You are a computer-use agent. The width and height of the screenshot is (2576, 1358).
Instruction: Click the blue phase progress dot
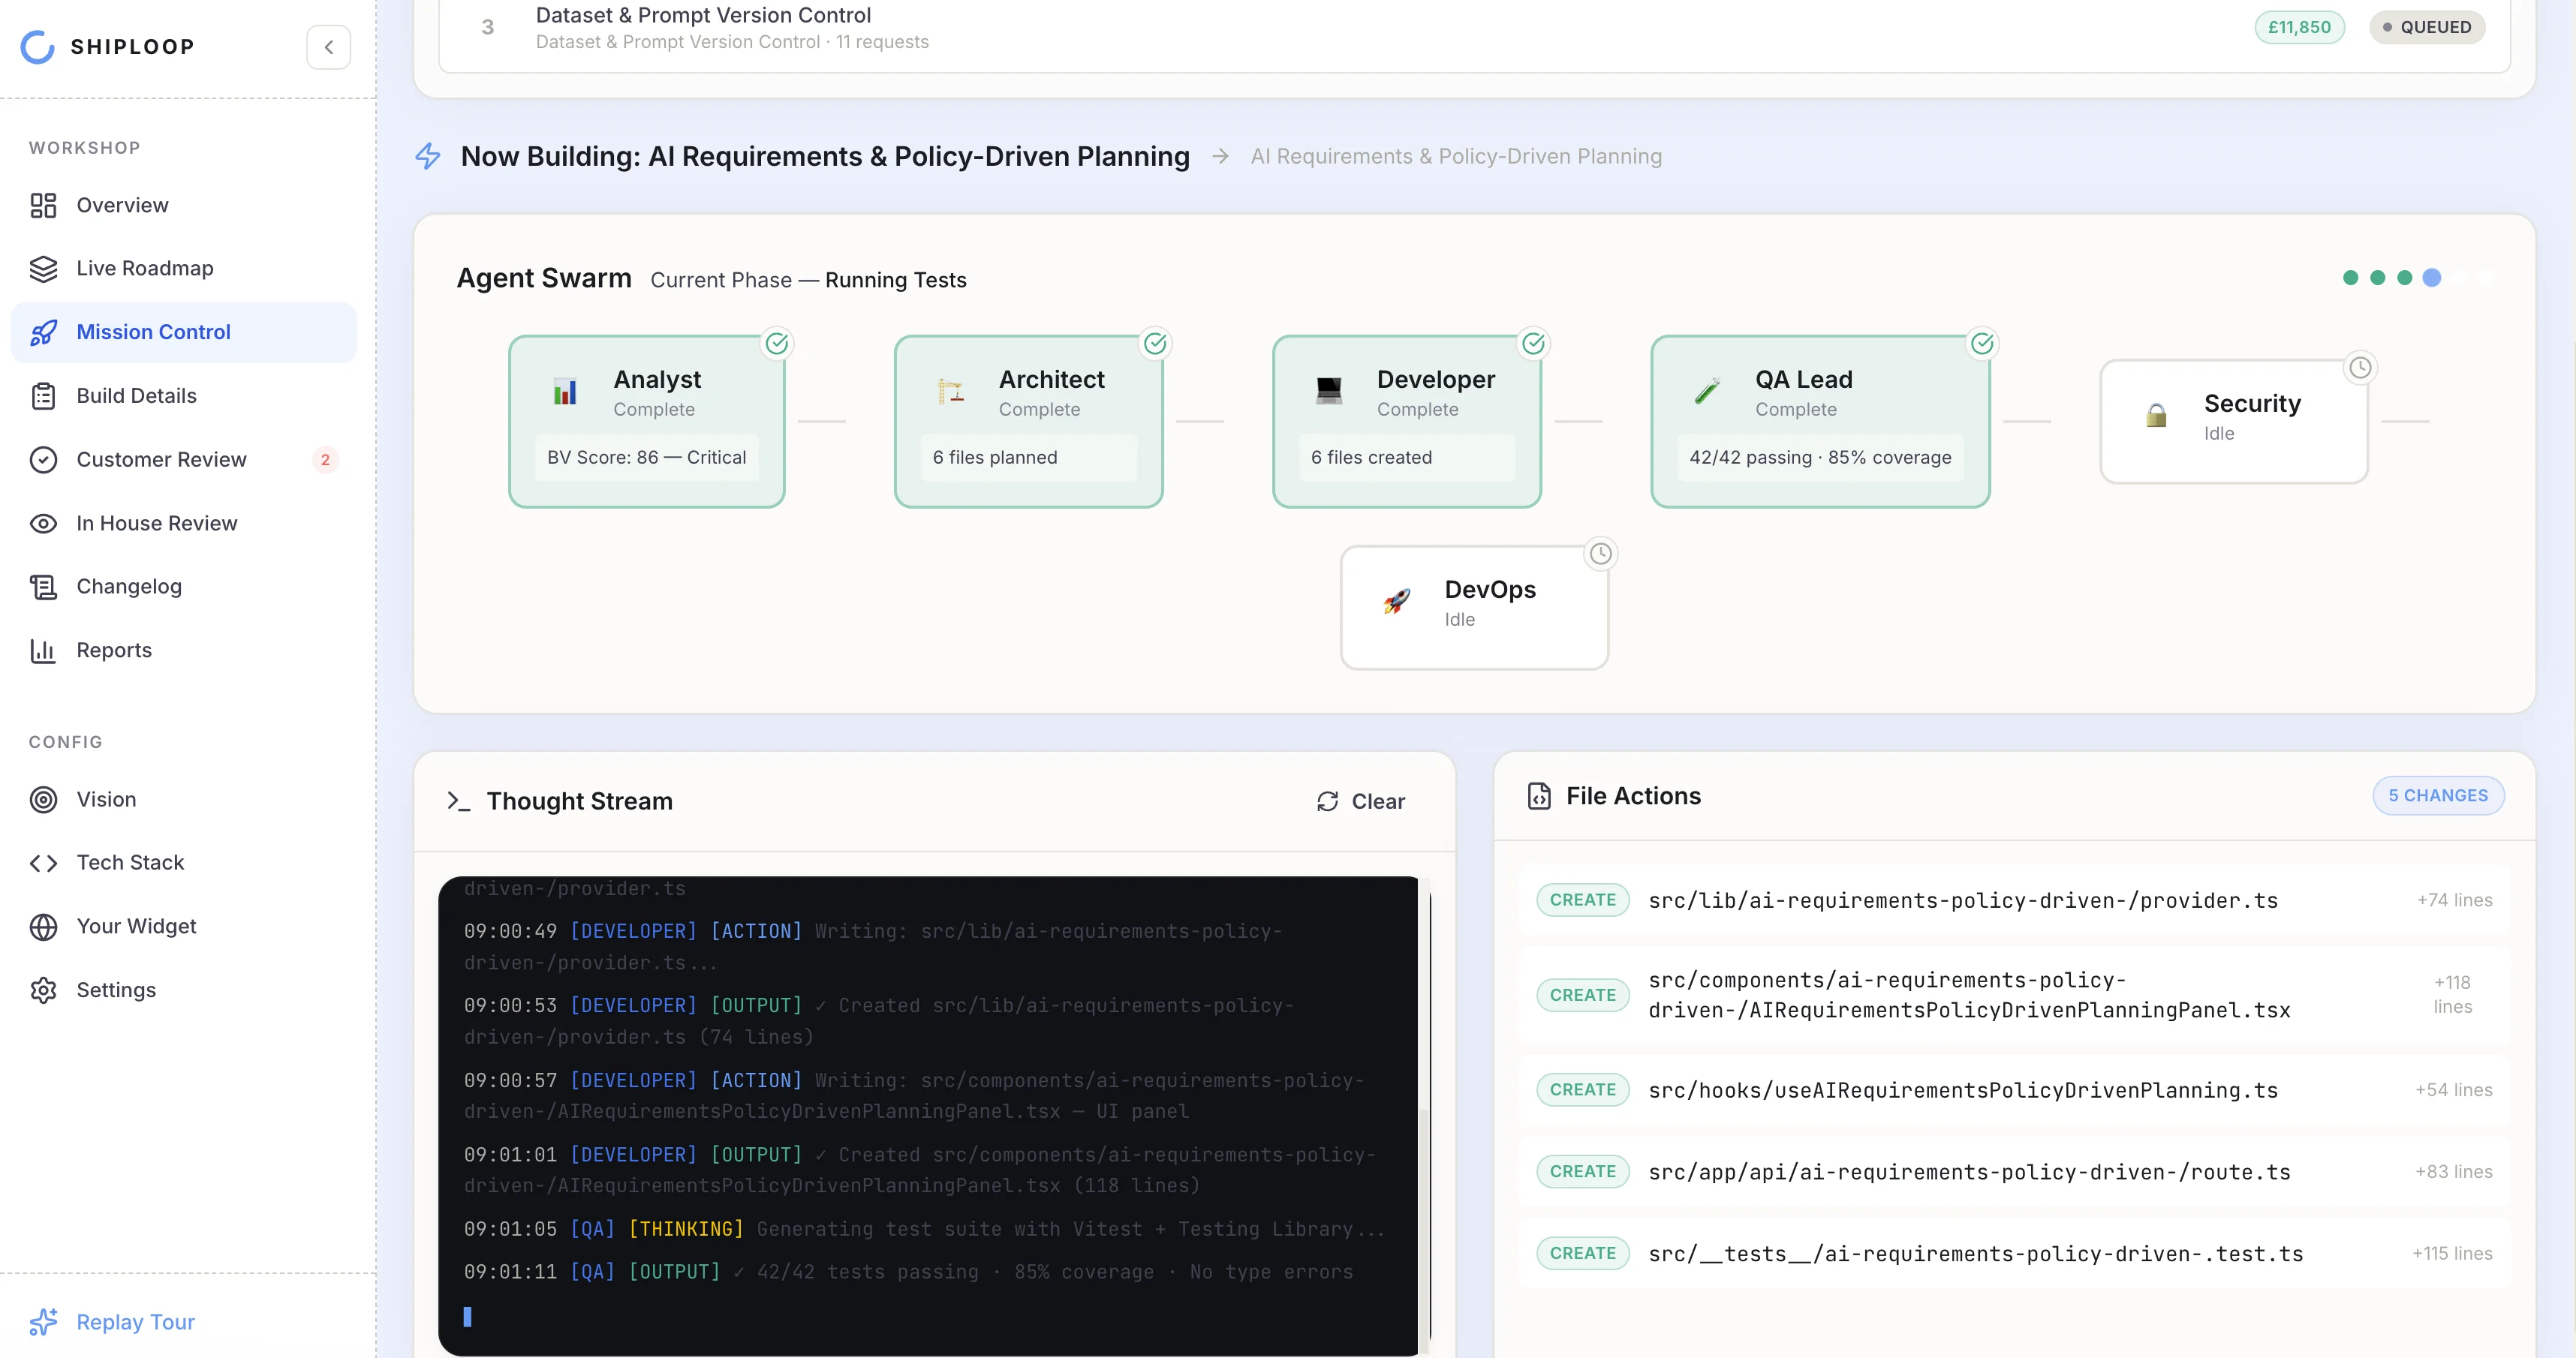pyautogui.click(x=2432, y=278)
